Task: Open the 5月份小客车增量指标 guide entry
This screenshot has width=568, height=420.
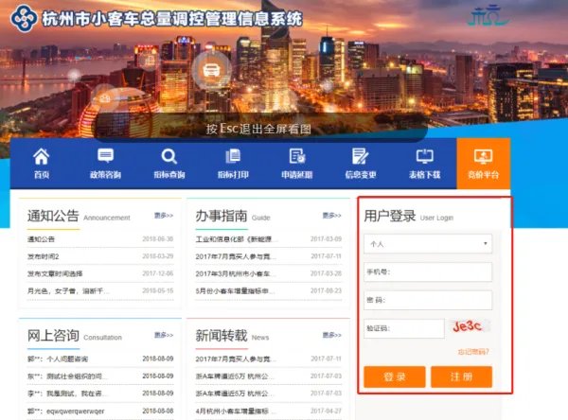Action: [269, 290]
